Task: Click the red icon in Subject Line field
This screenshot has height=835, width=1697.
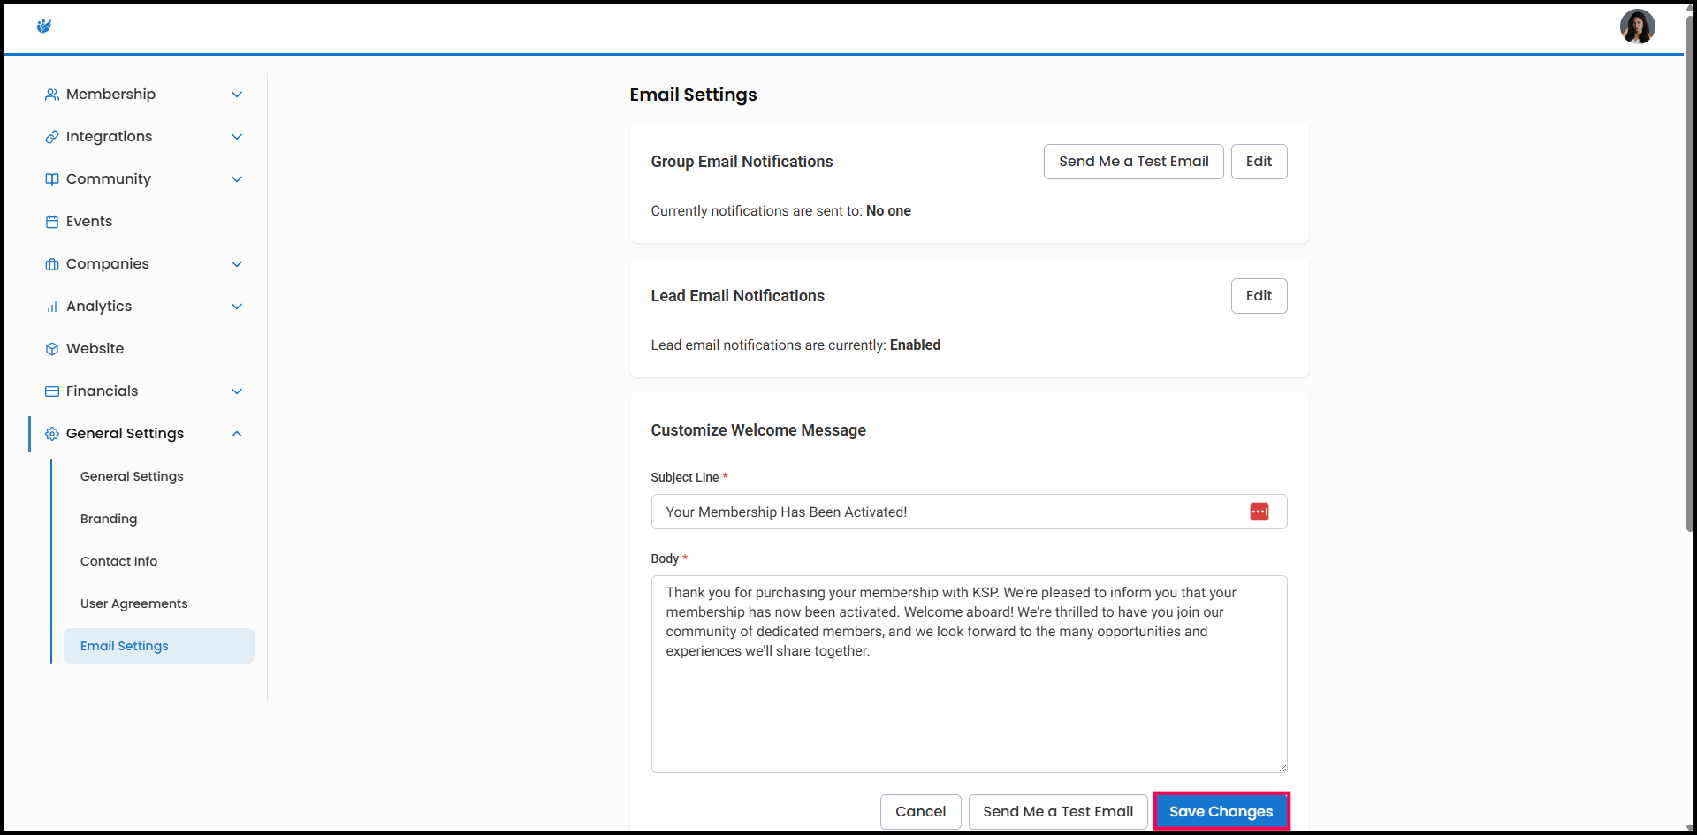Action: 1259,512
